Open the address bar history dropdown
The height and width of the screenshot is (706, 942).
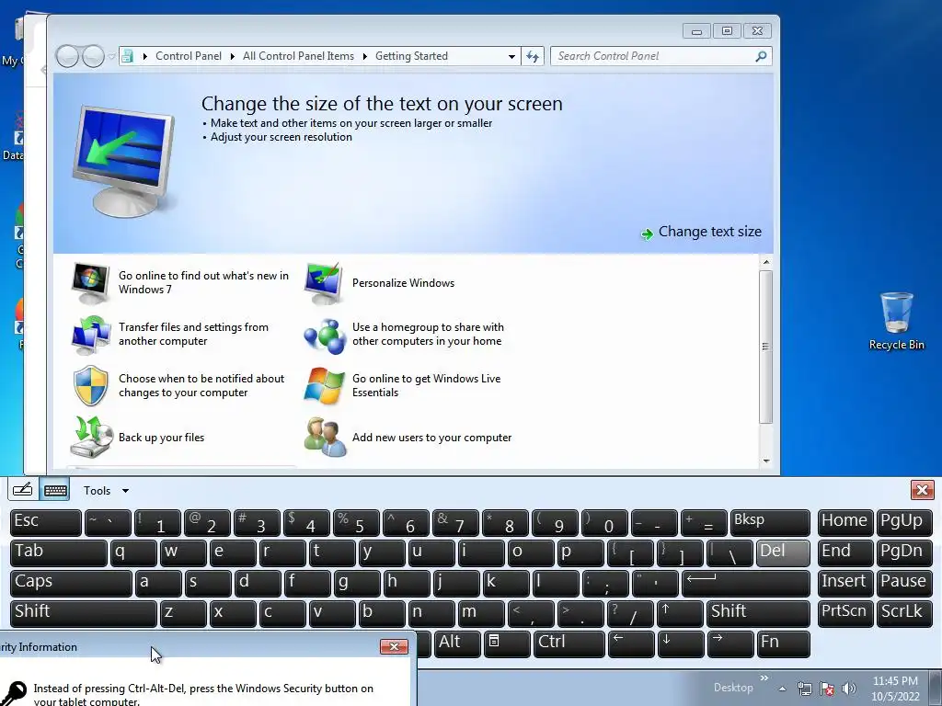coord(511,56)
